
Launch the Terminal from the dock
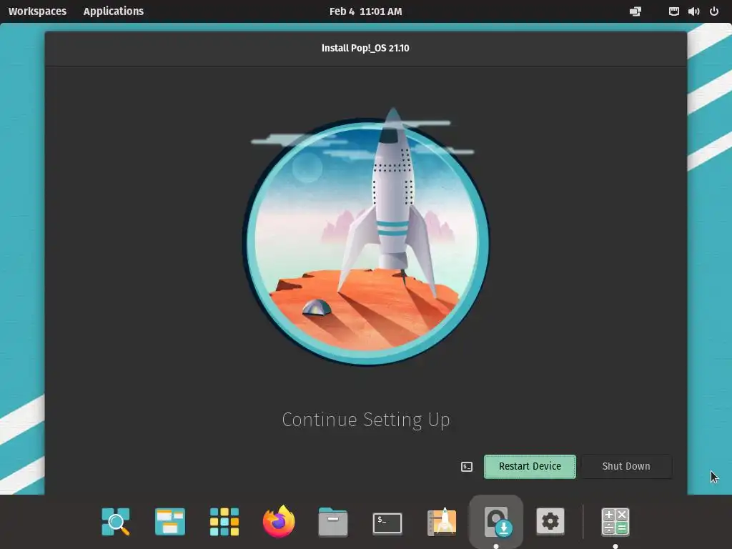(x=387, y=523)
